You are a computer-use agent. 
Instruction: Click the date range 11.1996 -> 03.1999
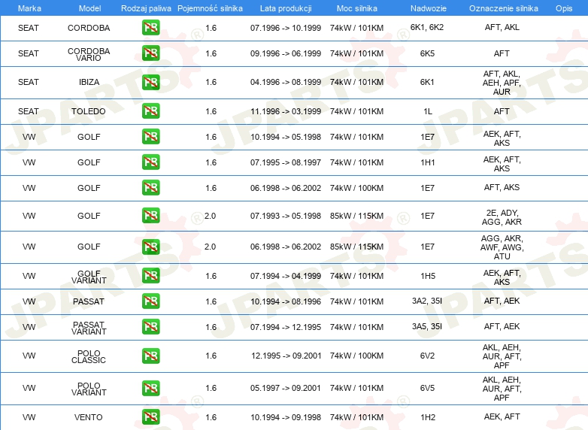[286, 111]
